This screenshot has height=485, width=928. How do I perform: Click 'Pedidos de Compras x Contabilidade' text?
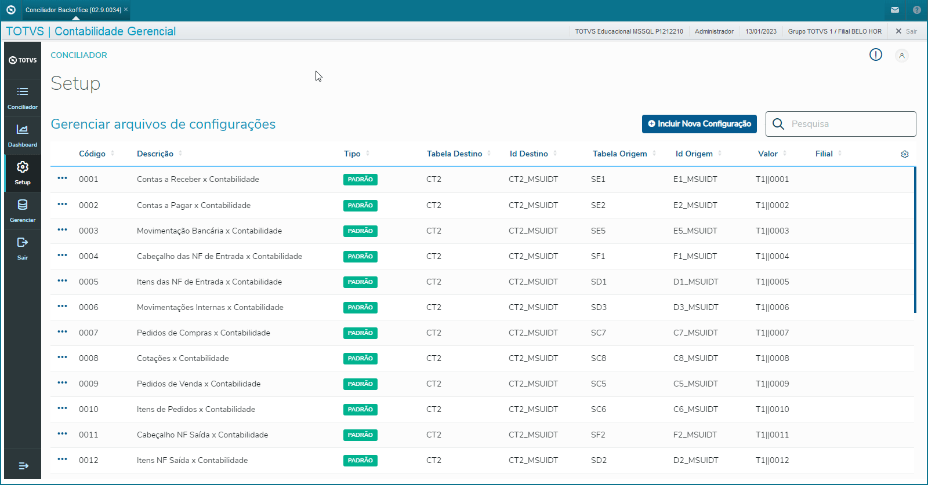[x=204, y=333]
